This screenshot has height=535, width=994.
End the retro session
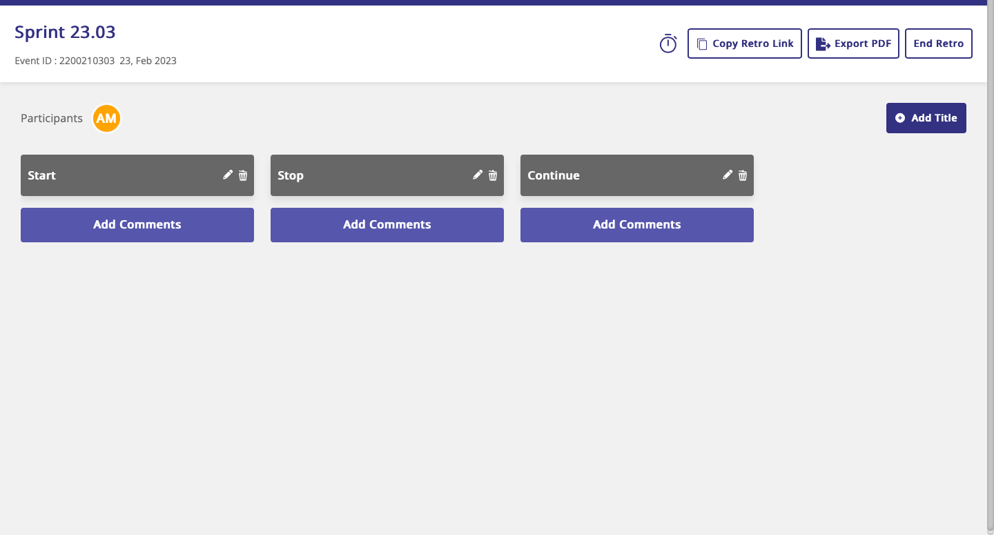[938, 43]
